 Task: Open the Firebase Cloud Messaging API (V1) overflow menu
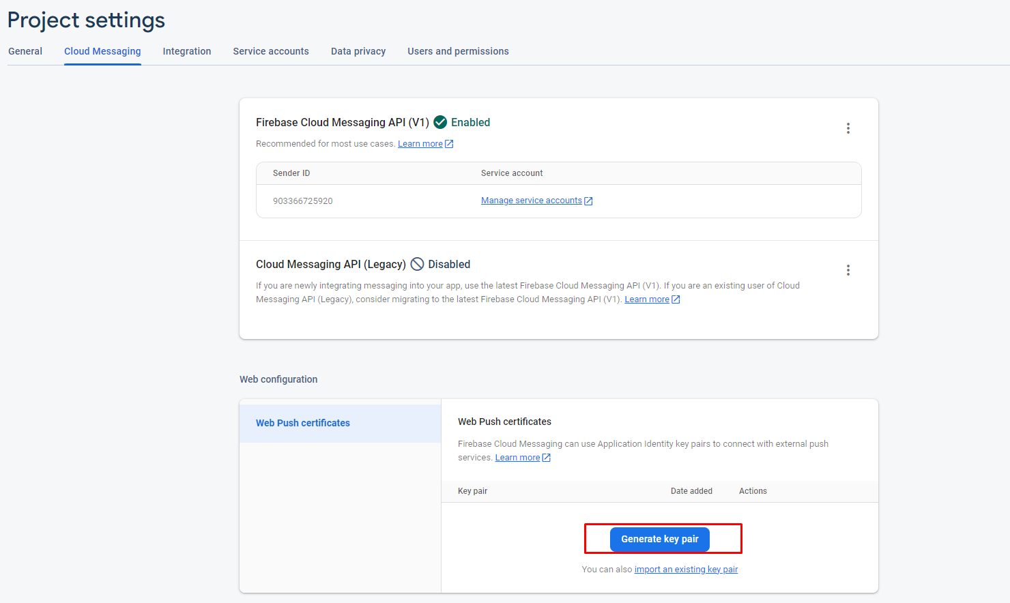pyautogui.click(x=848, y=128)
